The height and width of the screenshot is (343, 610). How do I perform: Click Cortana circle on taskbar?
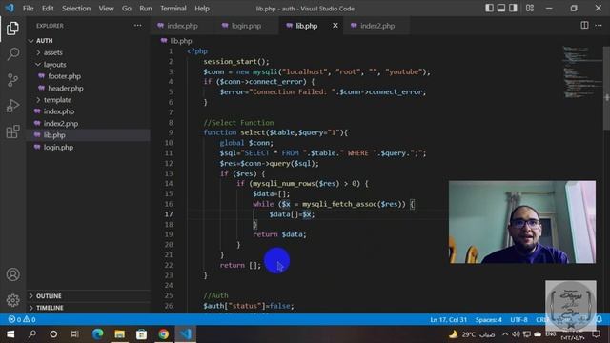point(53,334)
